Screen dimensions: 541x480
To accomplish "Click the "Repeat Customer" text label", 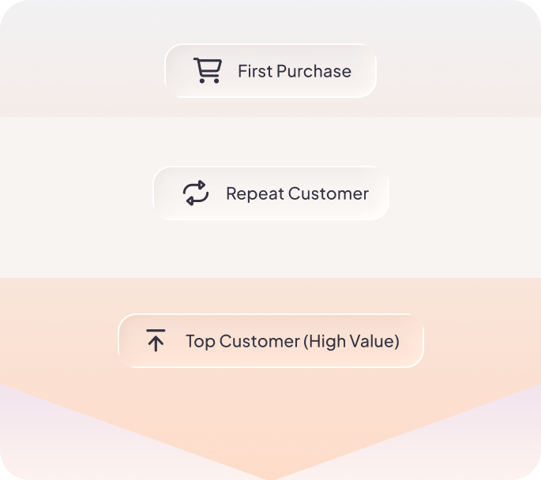I will click(297, 193).
